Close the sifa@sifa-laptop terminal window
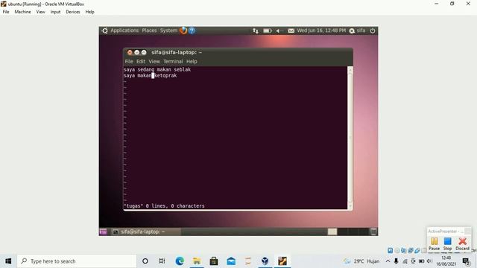477x268 pixels. coord(130,52)
